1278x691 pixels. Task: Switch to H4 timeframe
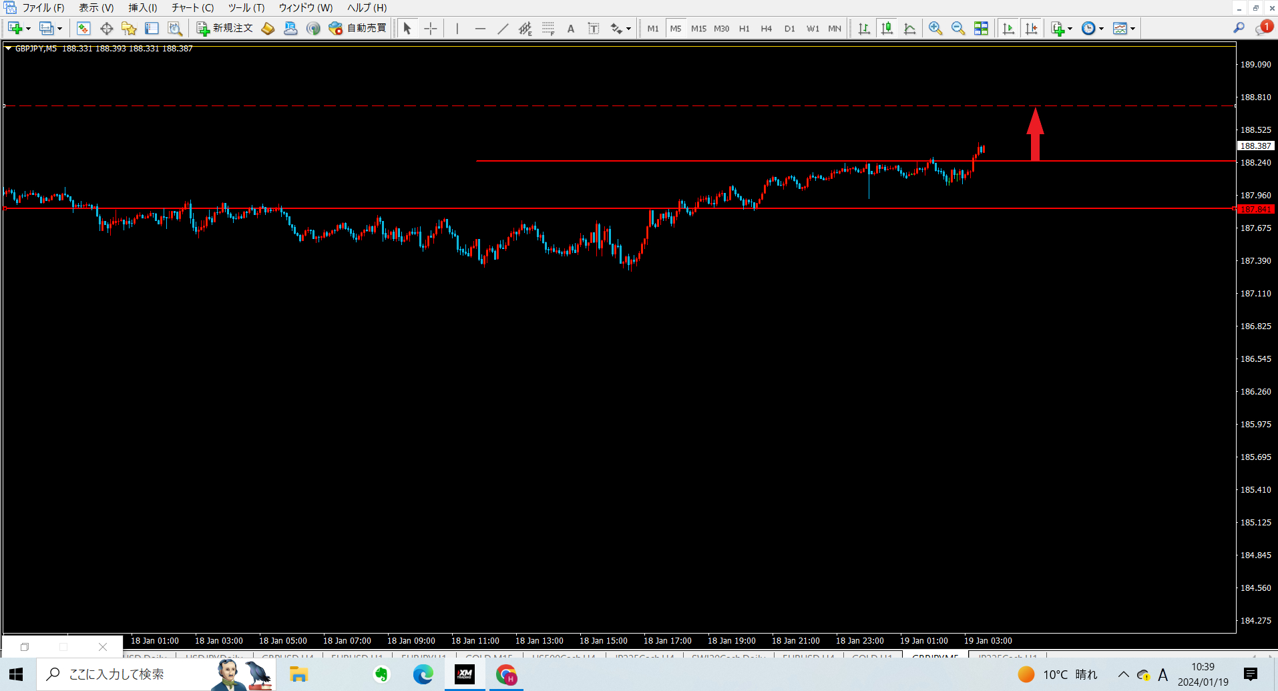coord(767,28)
